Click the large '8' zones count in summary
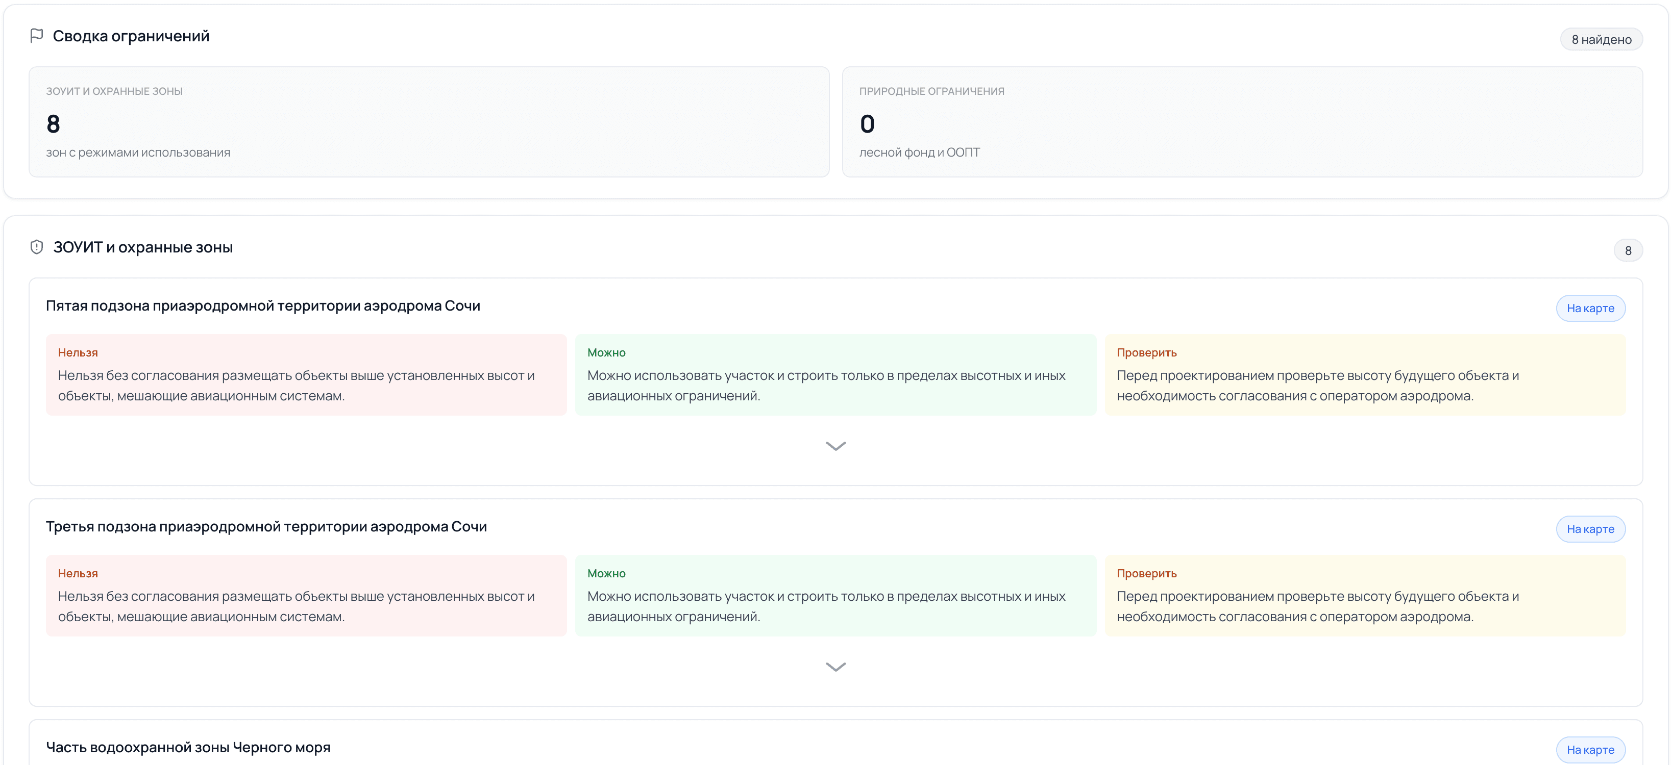The image size is (1672, 765). click(x=53, y=124)
